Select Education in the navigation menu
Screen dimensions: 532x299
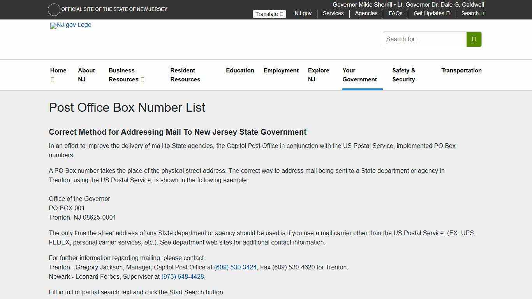tap(240, 70)
